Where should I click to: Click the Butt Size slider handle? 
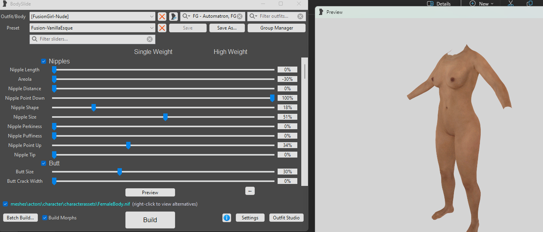coord(119,172)
